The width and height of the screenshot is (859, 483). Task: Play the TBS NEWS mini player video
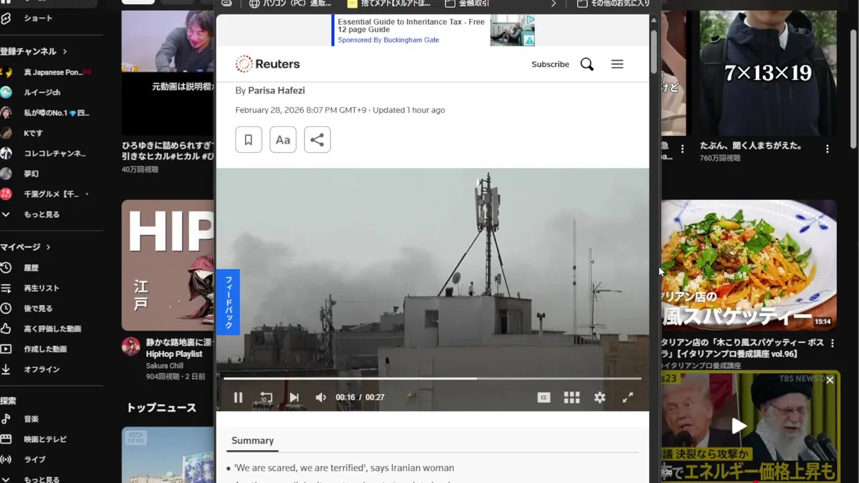pyautogui.click(x=739, y=426)
